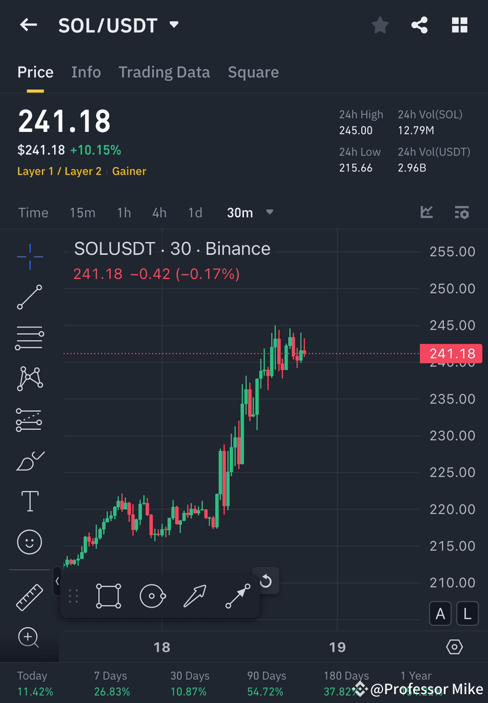
Task: Open the emoji sticker tool
Action: [x=29, y=542]
